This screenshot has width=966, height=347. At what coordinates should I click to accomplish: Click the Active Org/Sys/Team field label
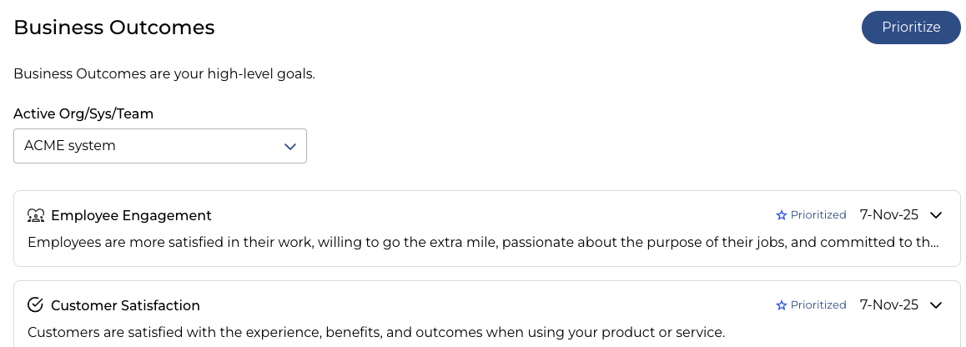[x=83, y=114]
